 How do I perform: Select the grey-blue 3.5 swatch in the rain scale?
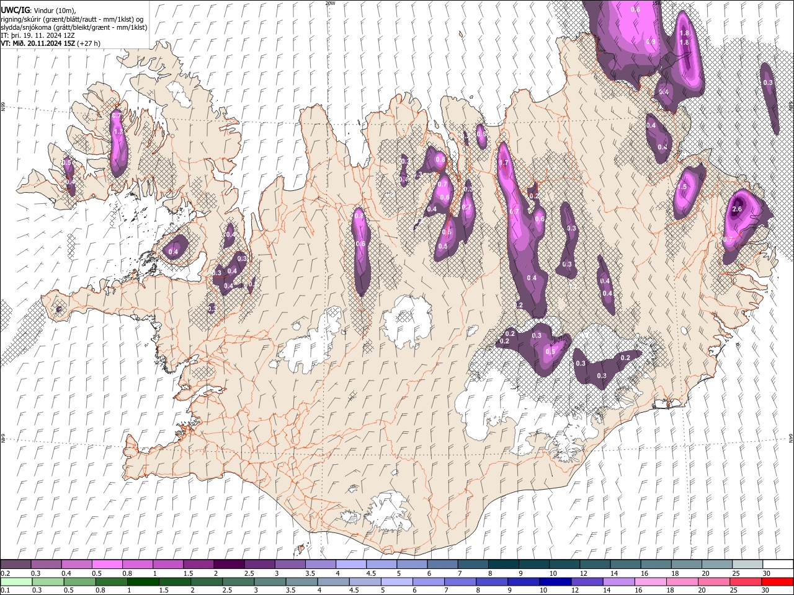(301, 581)
